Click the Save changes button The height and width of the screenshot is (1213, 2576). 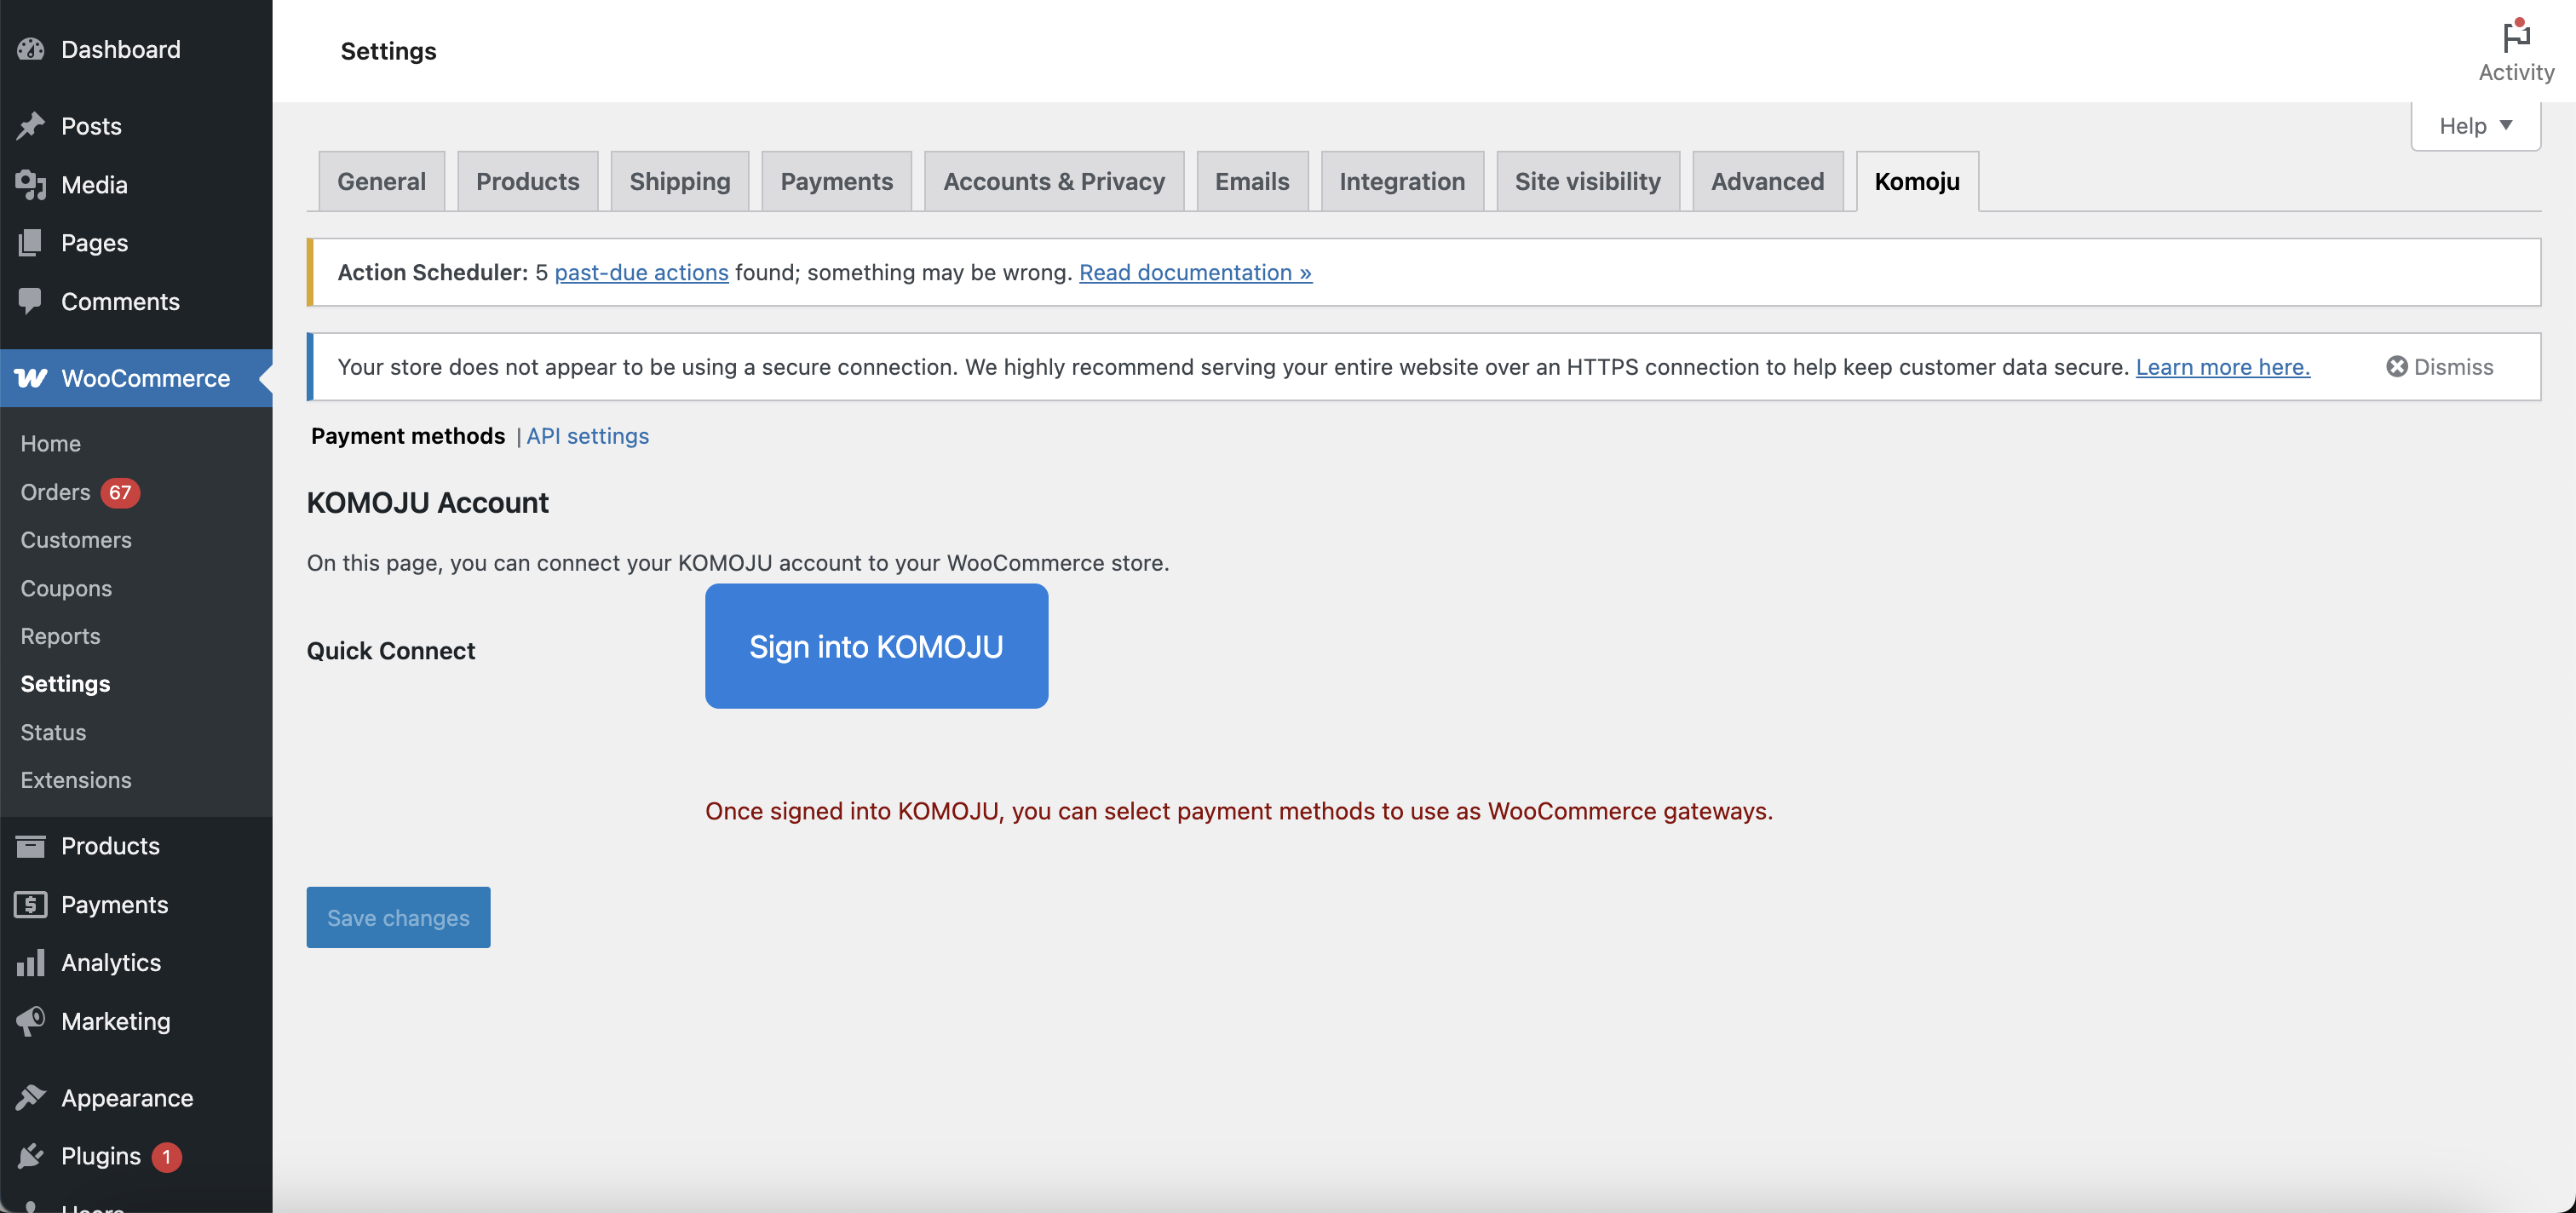[x=398, y=917]
